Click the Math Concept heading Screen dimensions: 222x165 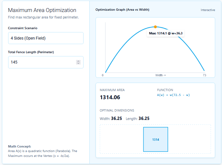click(x=20, y=147)
